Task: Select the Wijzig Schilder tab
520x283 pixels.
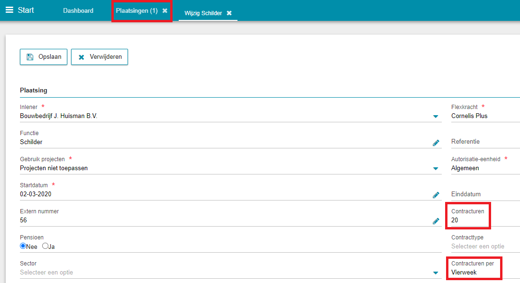Action: [203, 13]
